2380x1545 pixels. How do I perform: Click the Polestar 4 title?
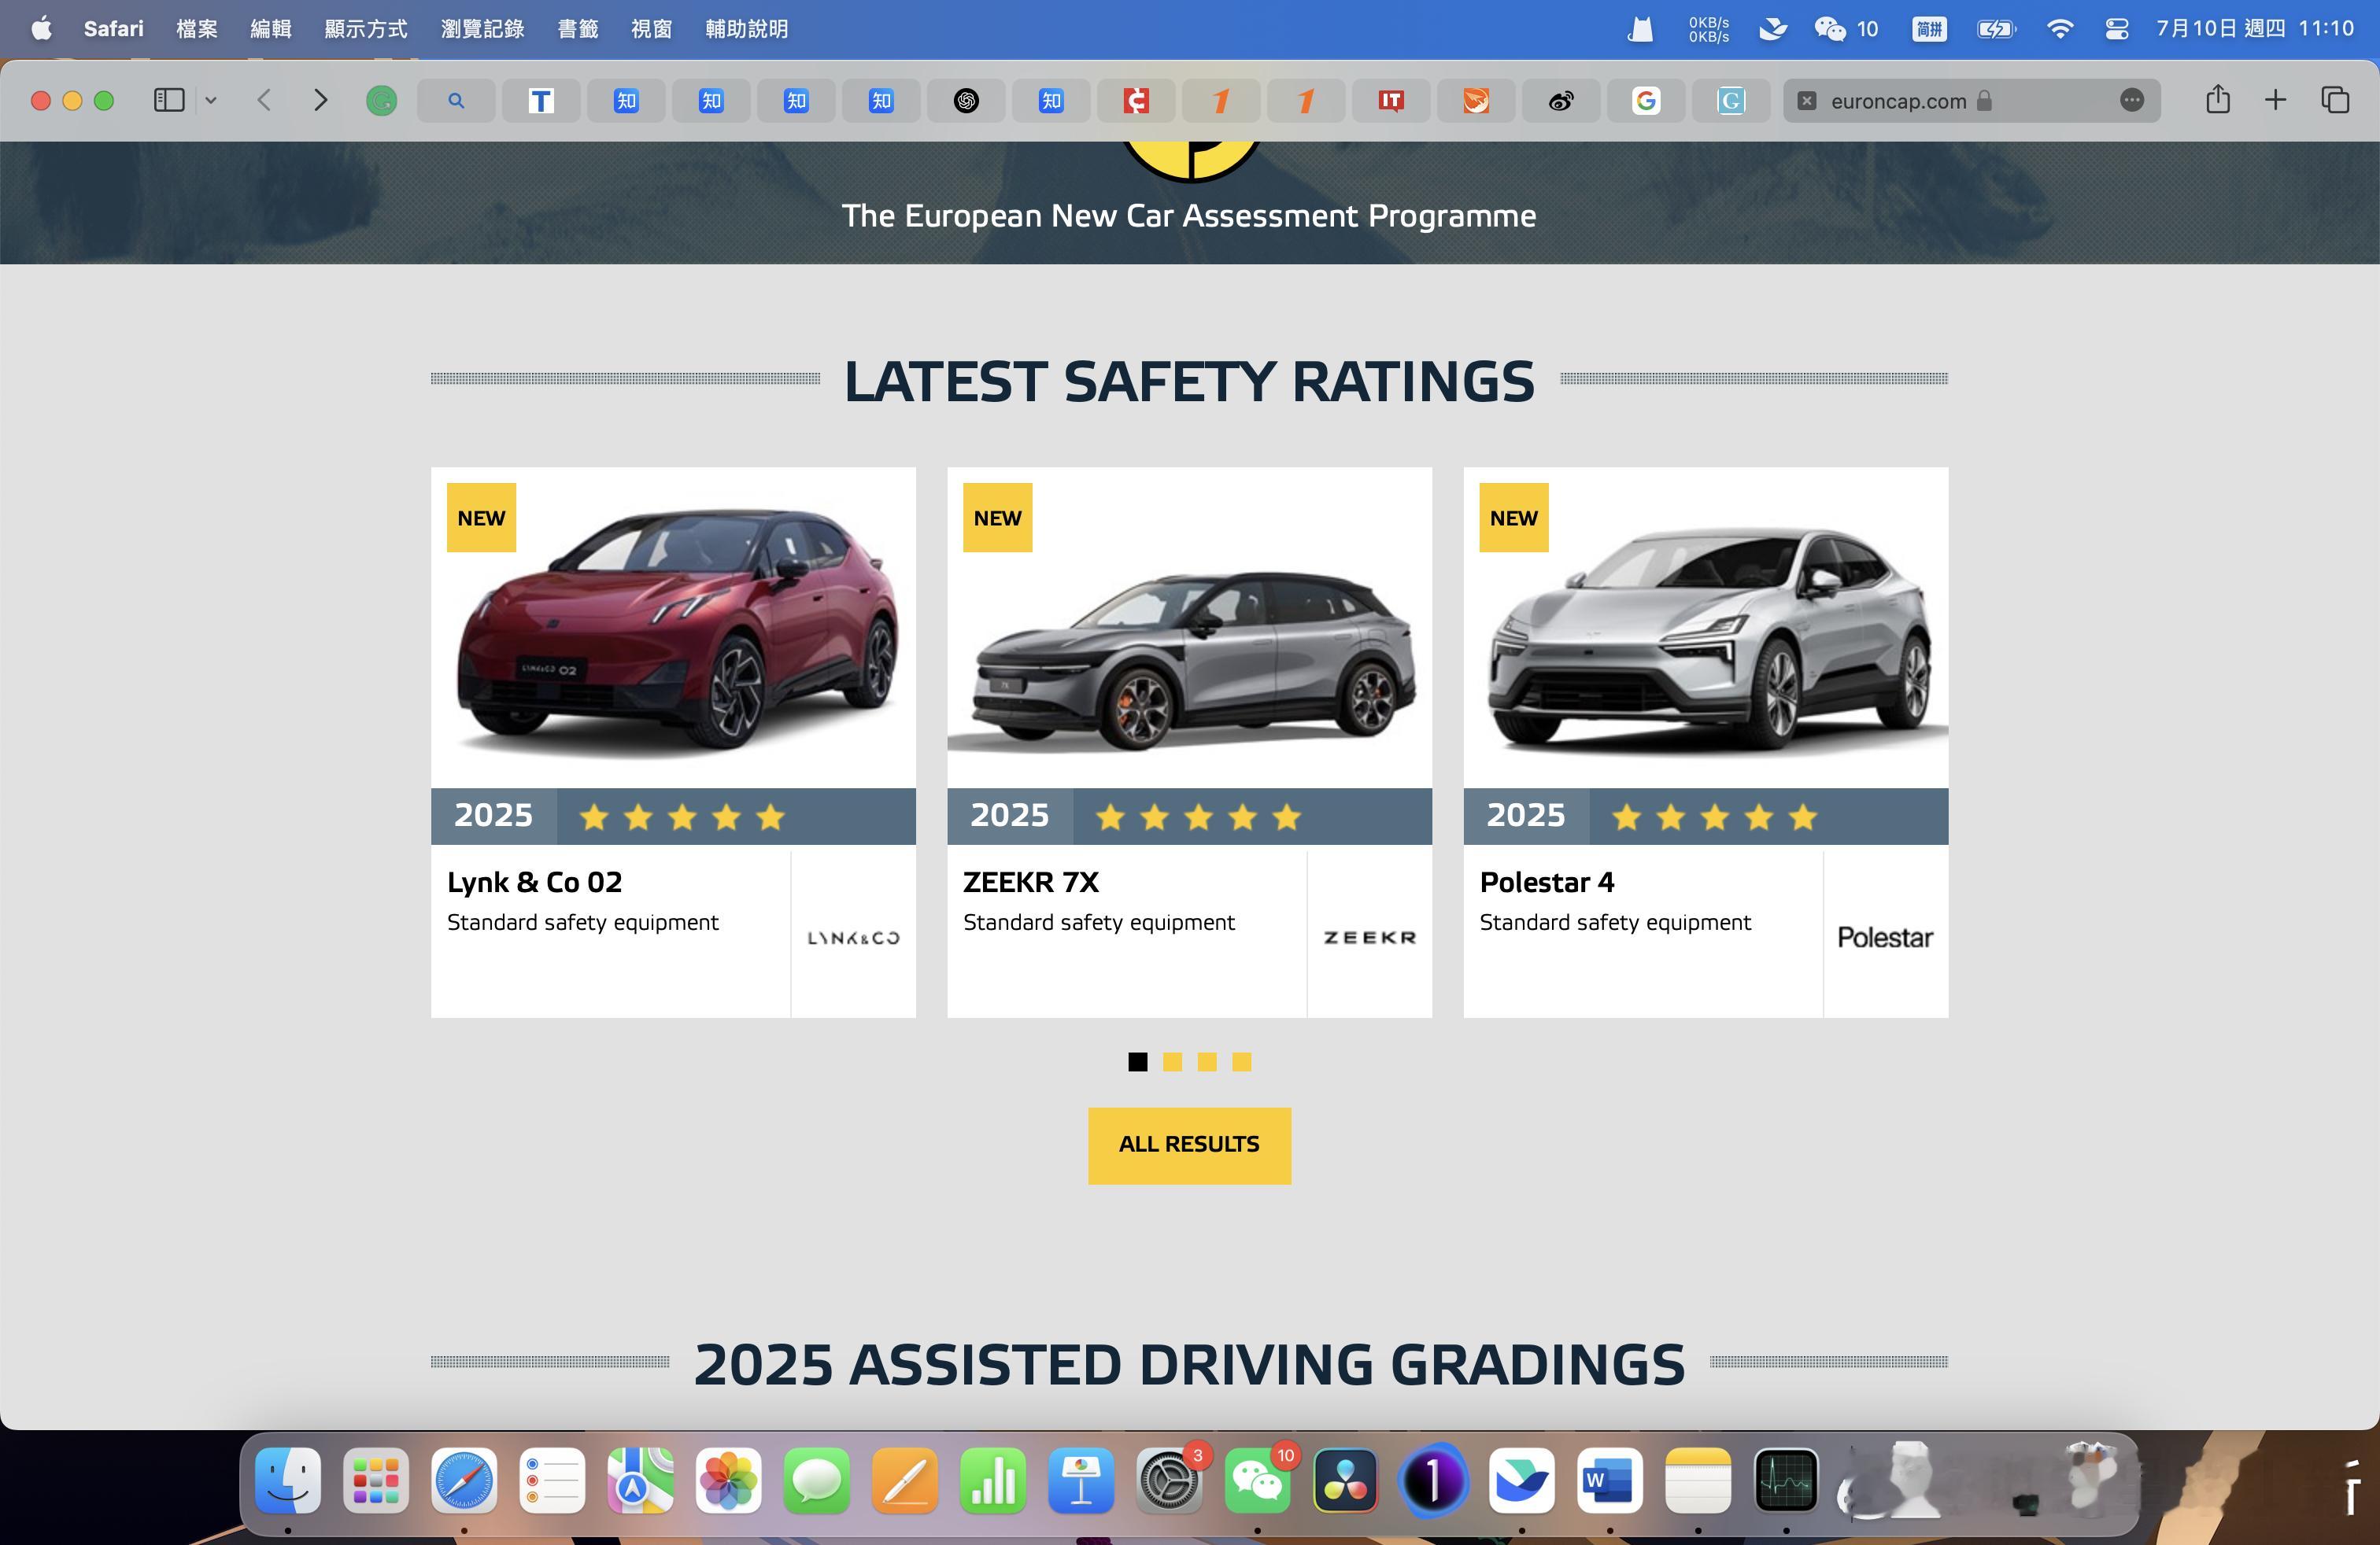tap(1547, 883)
